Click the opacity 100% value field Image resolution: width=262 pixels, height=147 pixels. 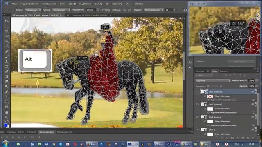[252, 81]
